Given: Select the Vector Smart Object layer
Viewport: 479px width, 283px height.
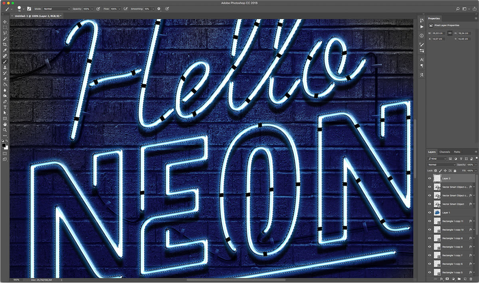Looking at the screenshot, I should coord(452,204).
